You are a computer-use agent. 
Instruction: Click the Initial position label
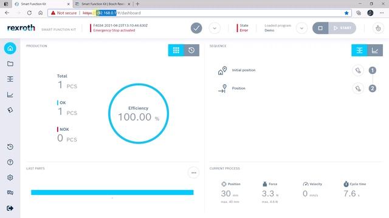pos(243,70)
